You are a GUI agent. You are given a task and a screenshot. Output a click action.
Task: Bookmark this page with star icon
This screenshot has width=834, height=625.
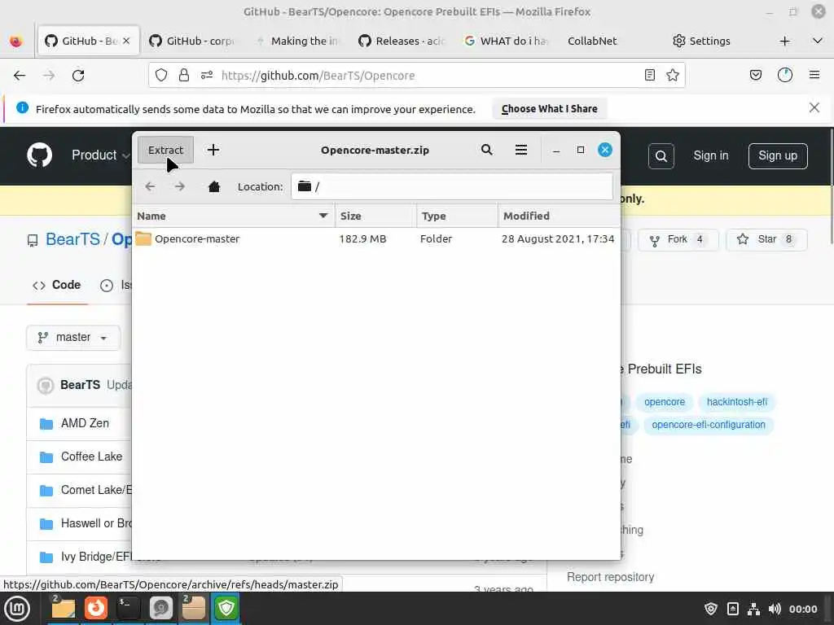[x=672, y=76]
